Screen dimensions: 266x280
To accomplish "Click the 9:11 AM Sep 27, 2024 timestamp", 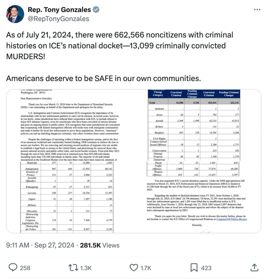I will (40, 245).
